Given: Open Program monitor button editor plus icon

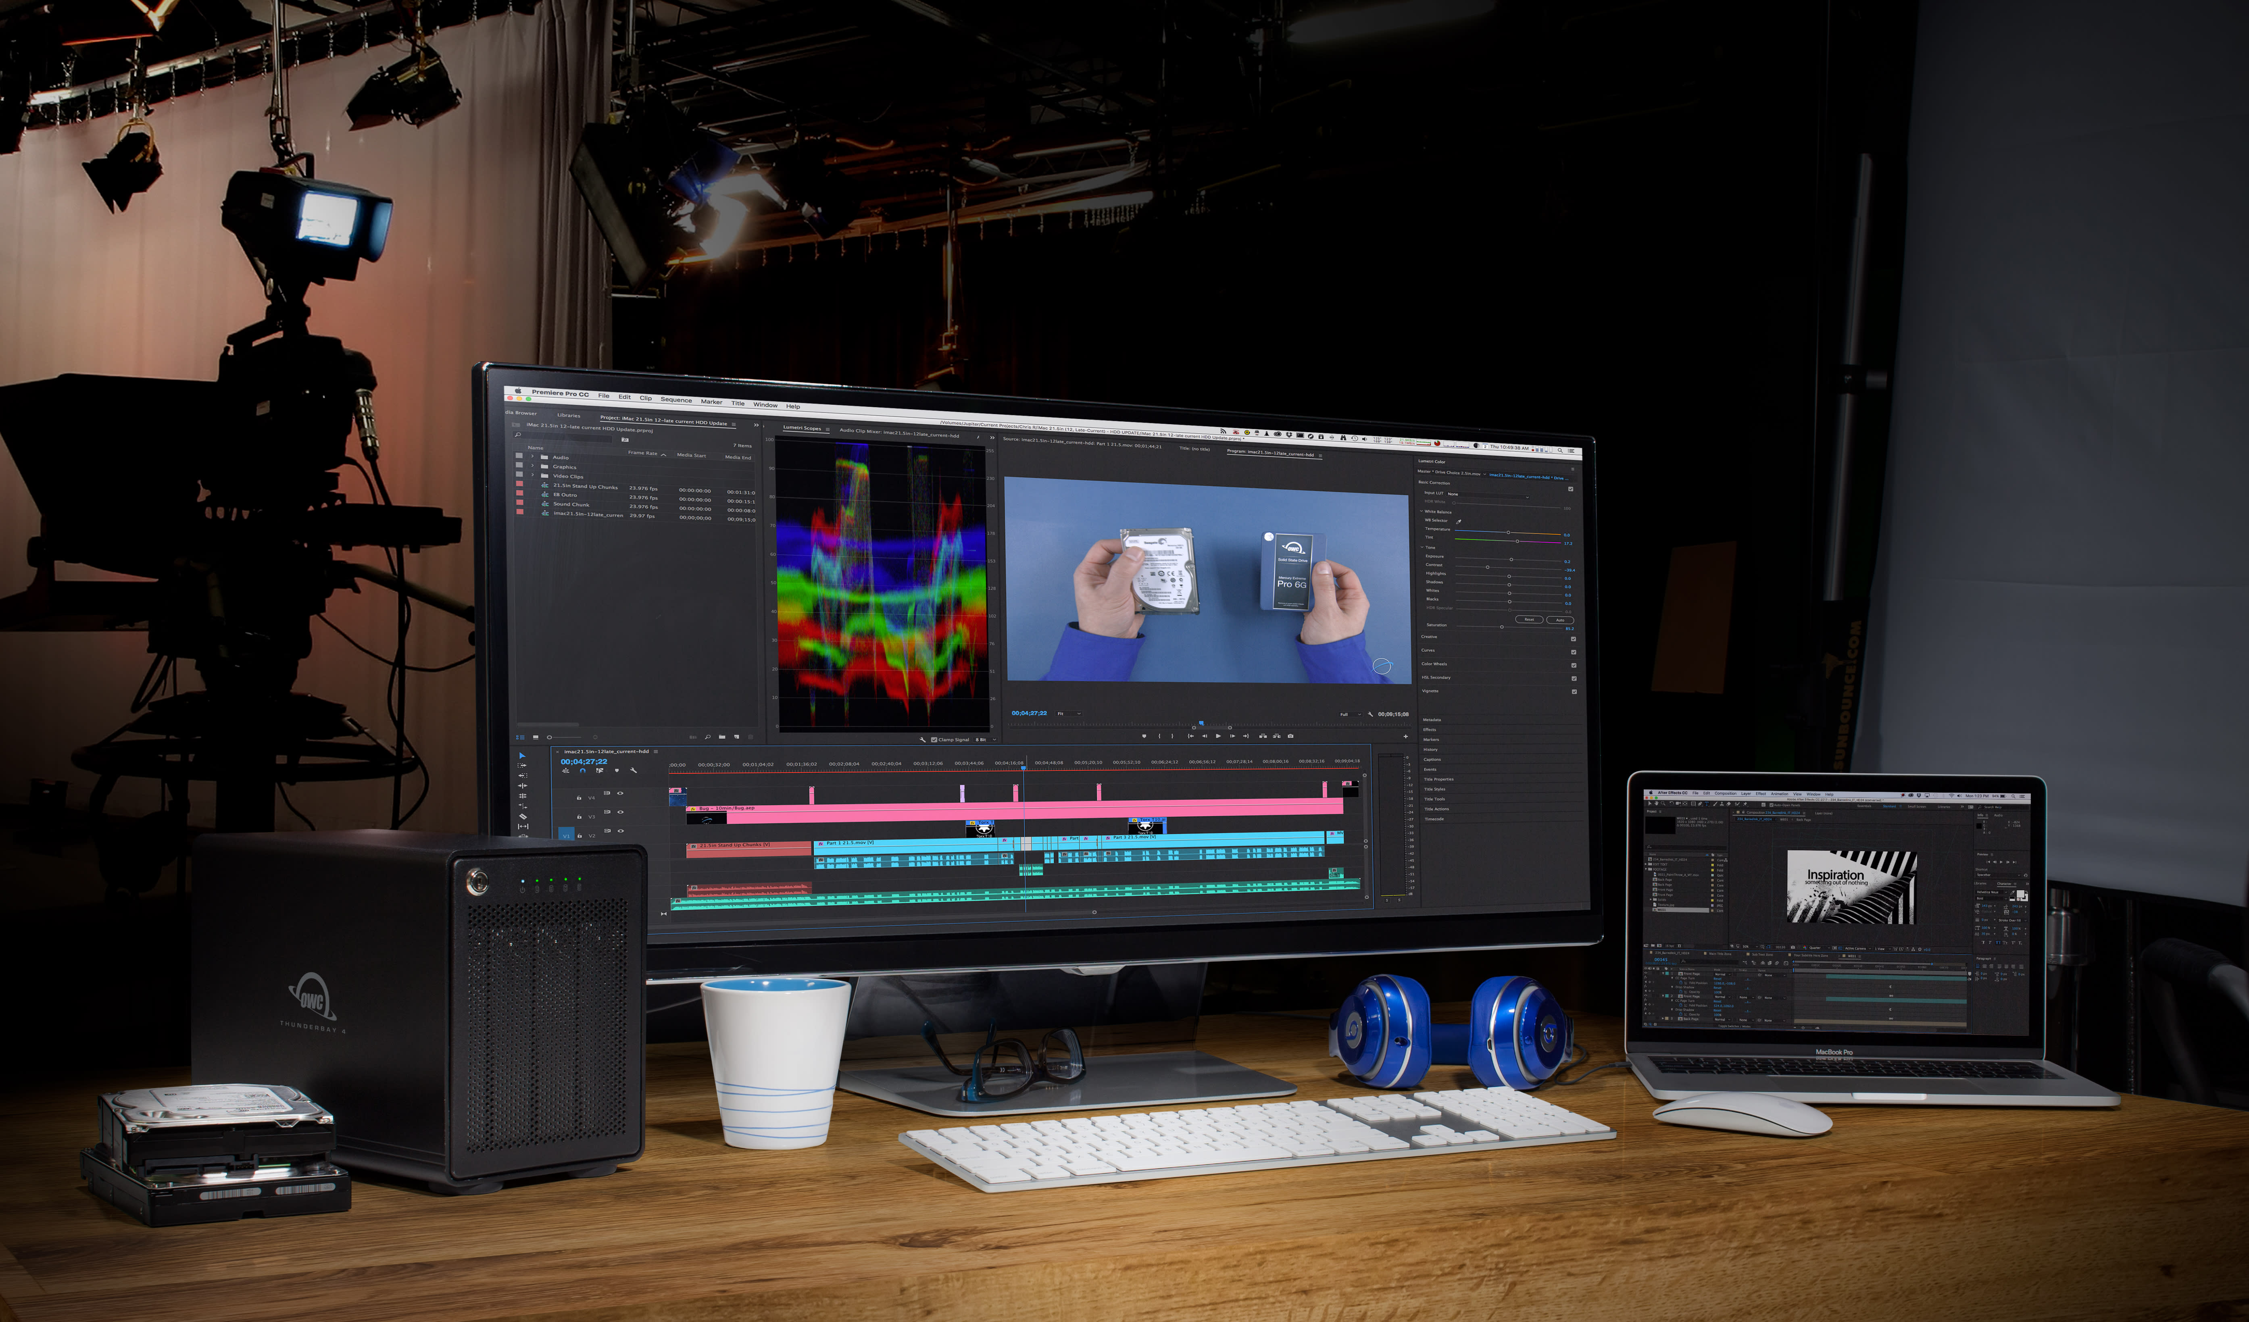Looking at the screenshot, I should click(x=1406, y=737).
